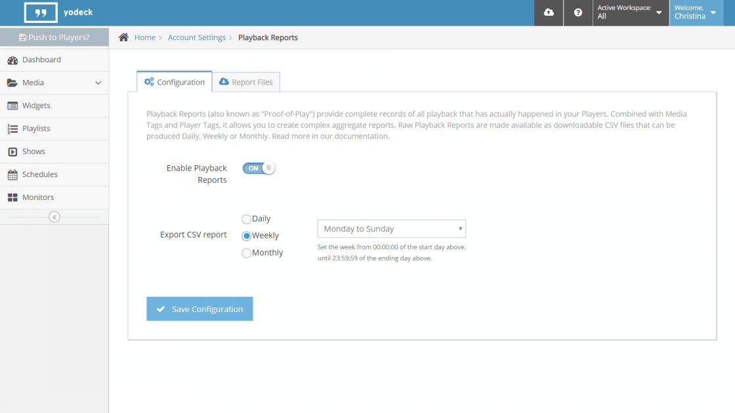Screen dimensions: 735x413
Task: Collapse the sidebar with double-chevron button
Action: pyautogui.click(x=54, y=217)
